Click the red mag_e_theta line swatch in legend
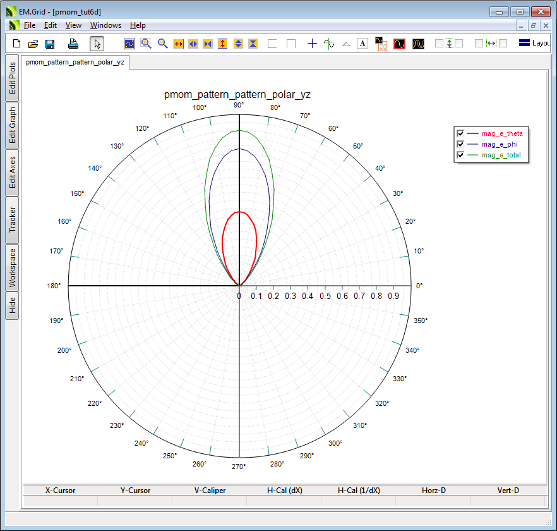 (x=473, y=133)
